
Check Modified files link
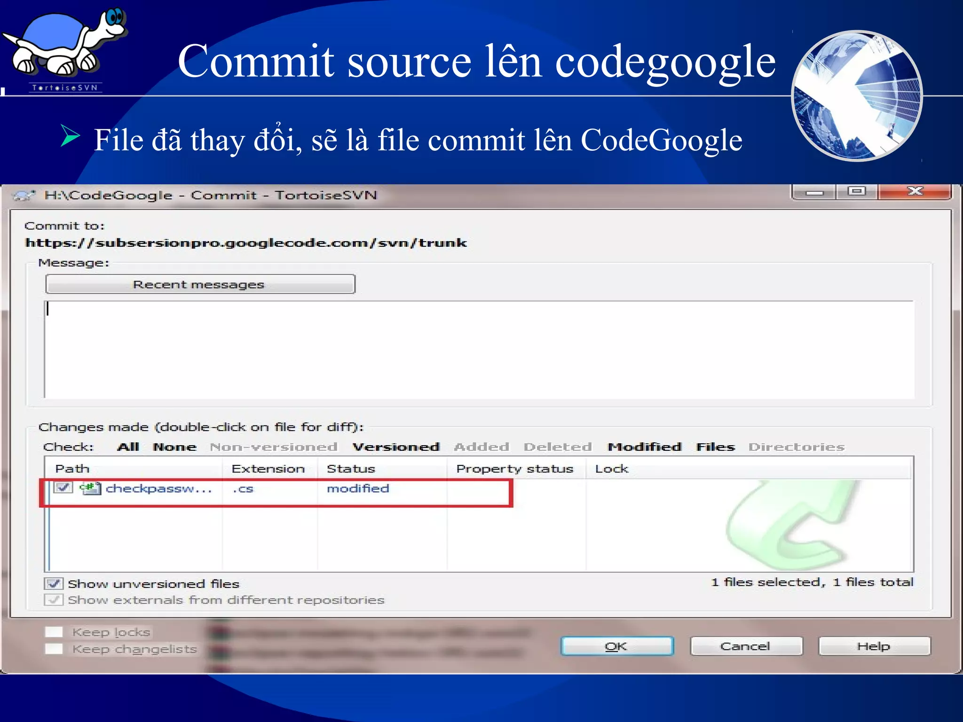(645, 447)
